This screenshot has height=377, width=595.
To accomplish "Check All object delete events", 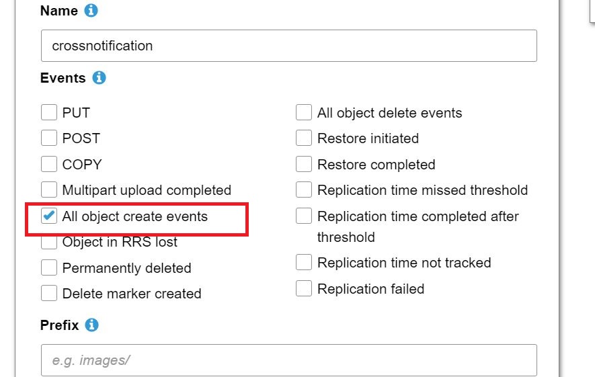I will click(x=304, y=113).
